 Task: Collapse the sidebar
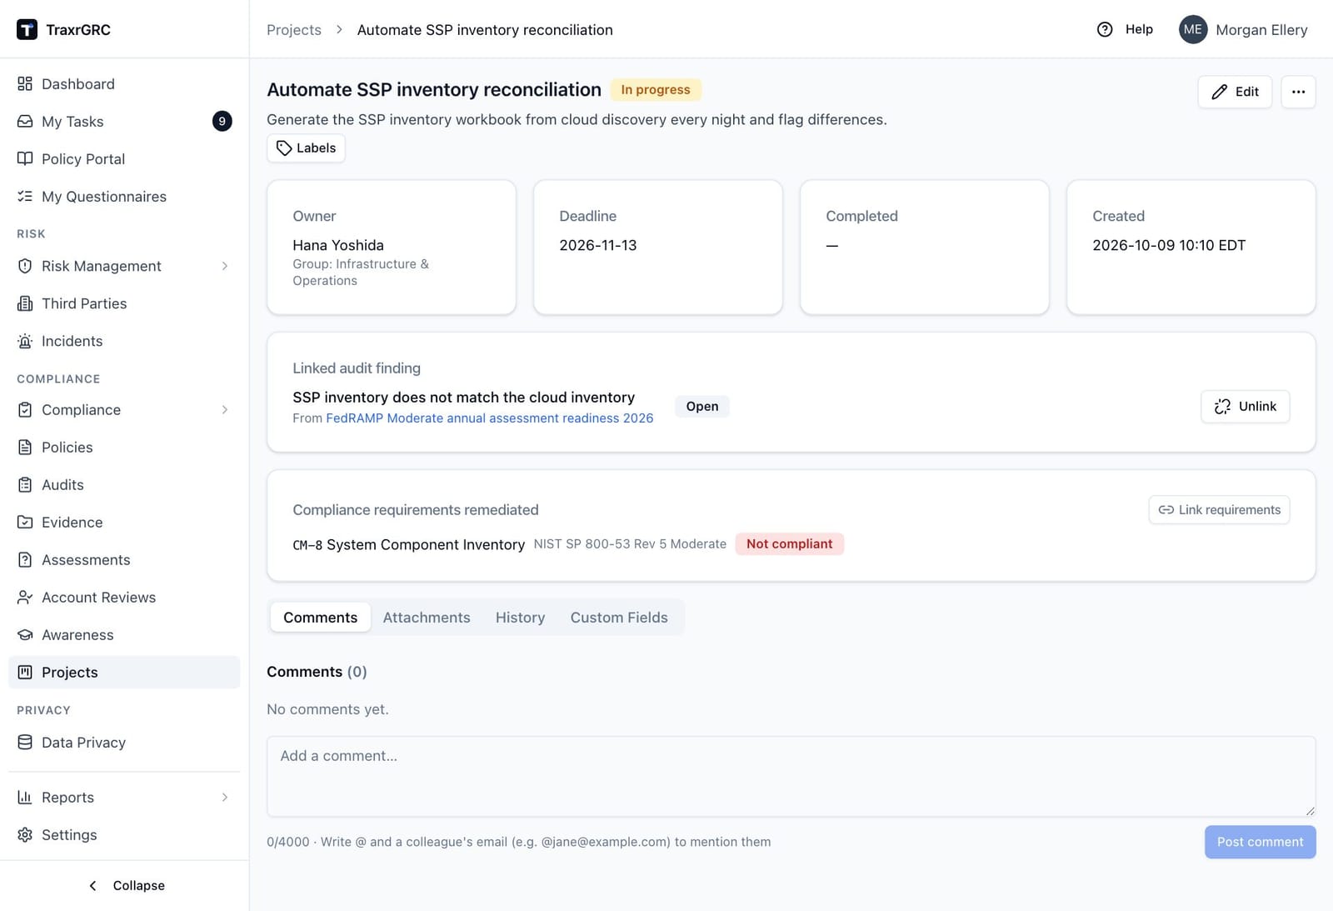tap(125, 885)
